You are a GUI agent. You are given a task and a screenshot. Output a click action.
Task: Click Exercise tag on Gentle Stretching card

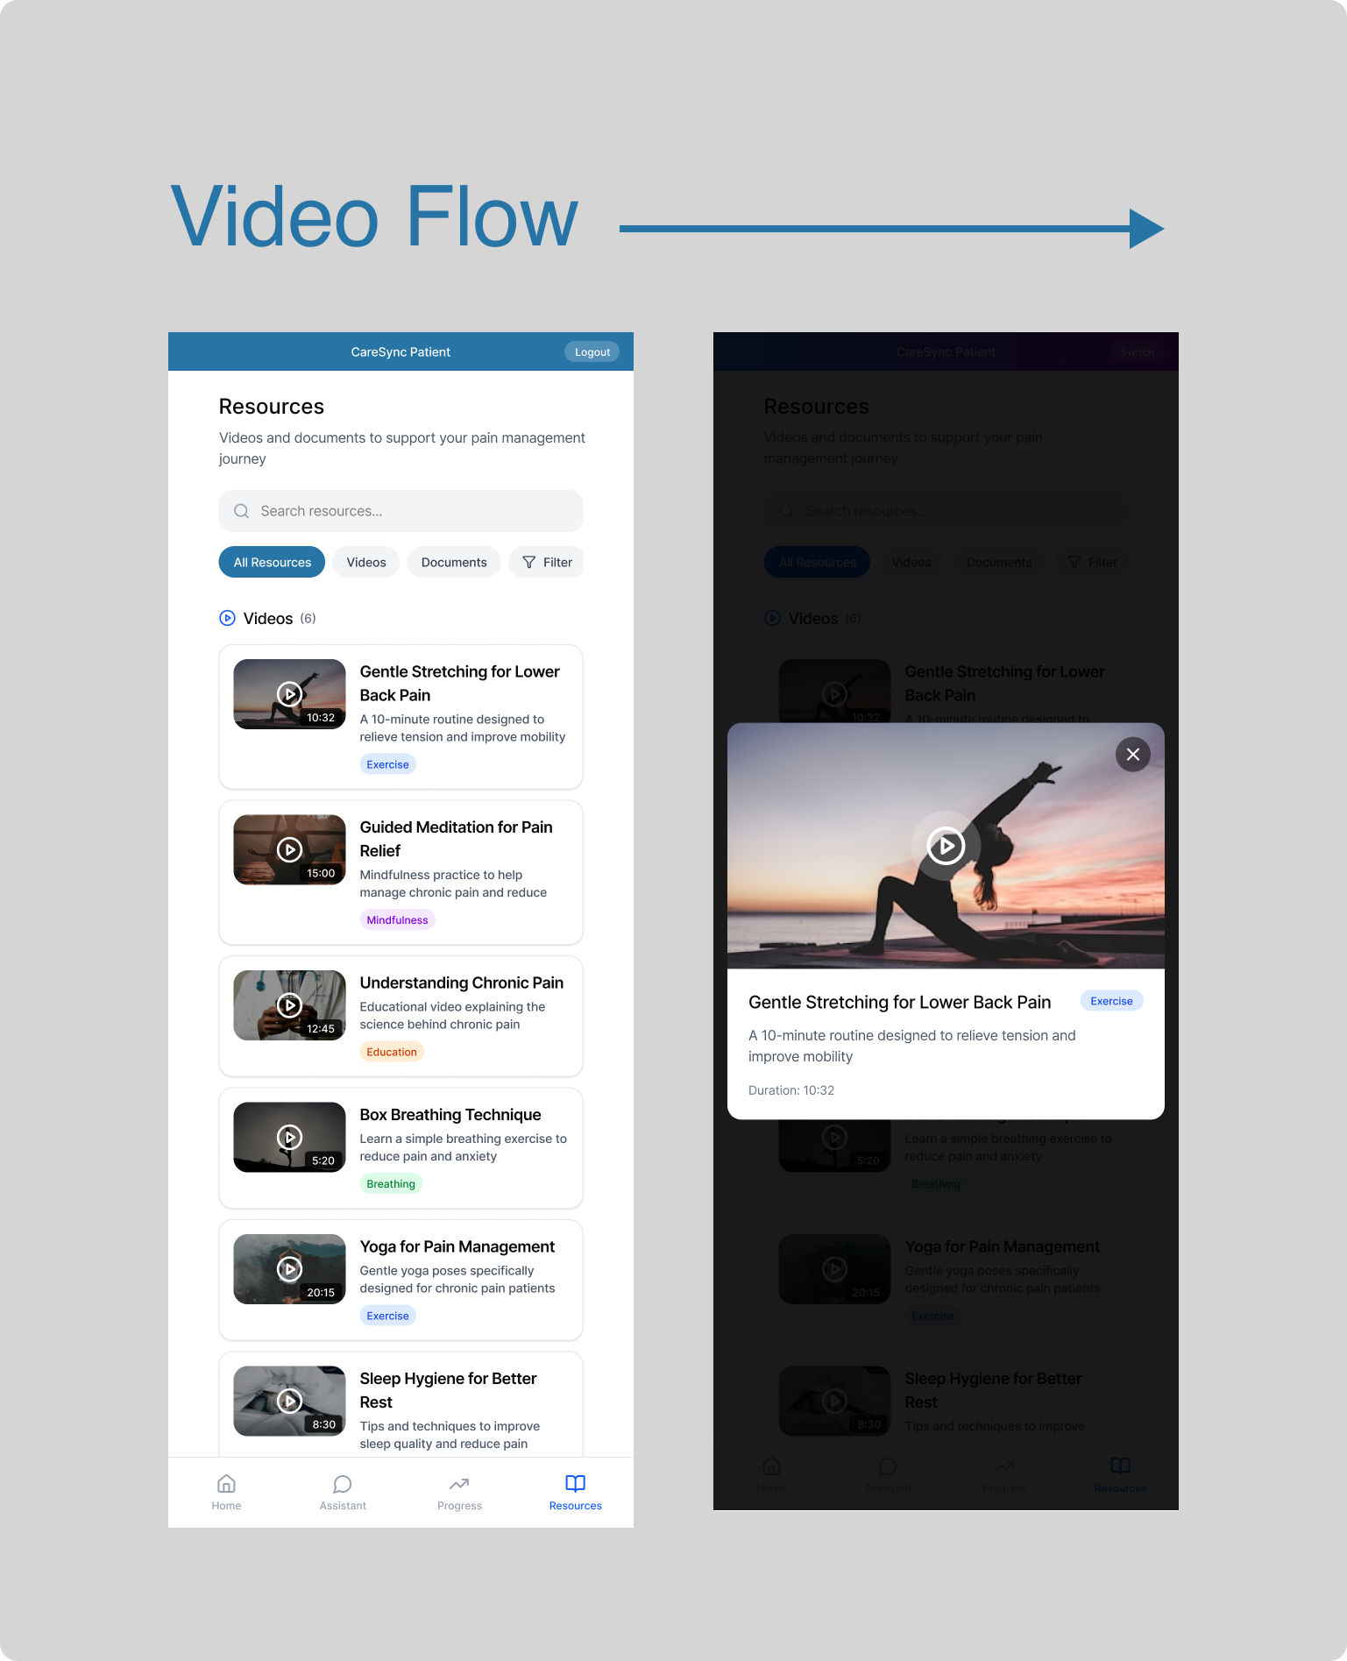tap(387, 764)
